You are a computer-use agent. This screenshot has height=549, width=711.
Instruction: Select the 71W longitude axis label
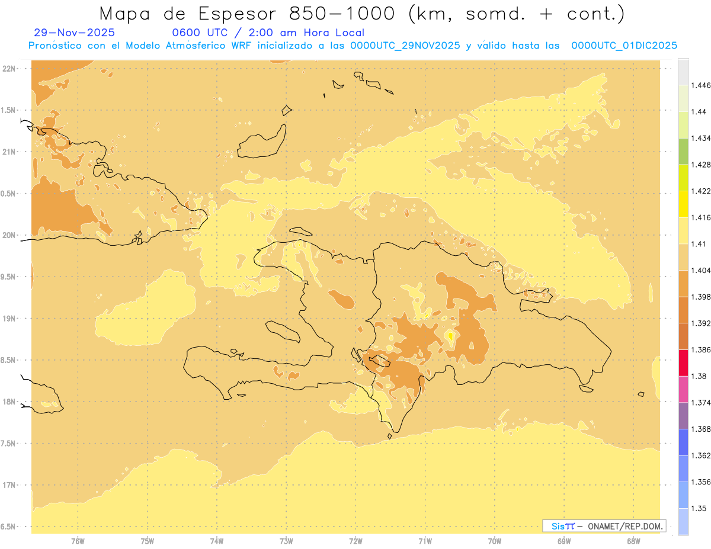click(425, 541)
